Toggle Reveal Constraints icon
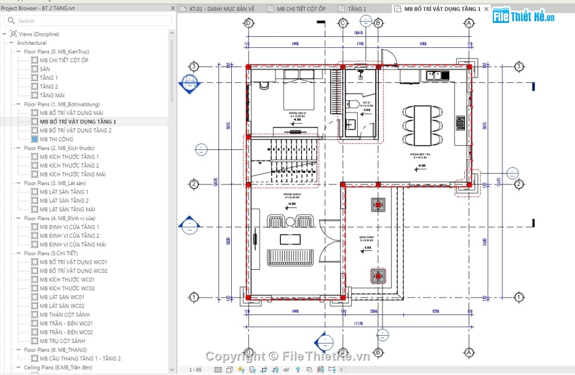Screen dimensions: 575x375 (x=332, y=370)
